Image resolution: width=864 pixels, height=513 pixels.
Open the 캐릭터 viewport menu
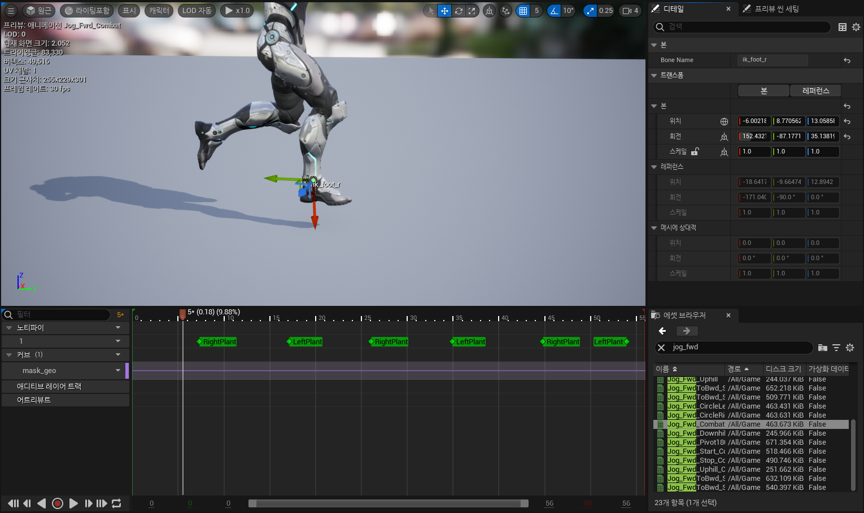159,11
